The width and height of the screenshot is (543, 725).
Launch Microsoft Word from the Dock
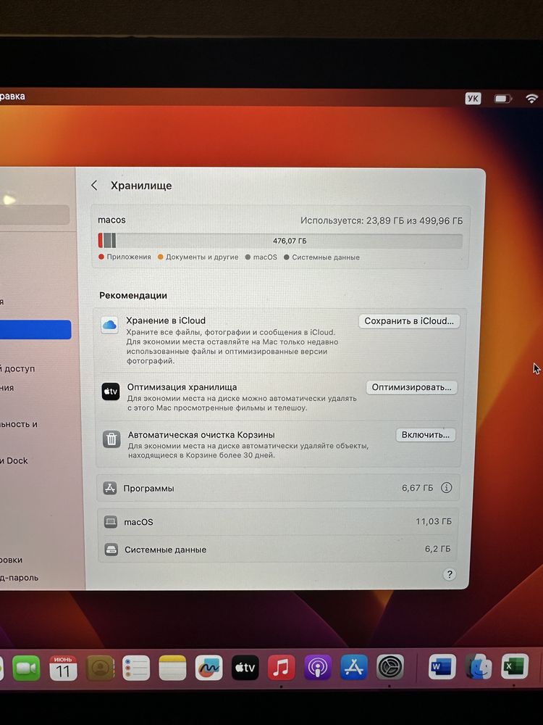click(442, 666)
